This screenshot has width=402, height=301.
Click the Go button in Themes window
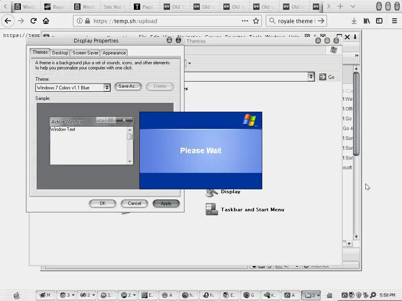(x=327, y=77)
